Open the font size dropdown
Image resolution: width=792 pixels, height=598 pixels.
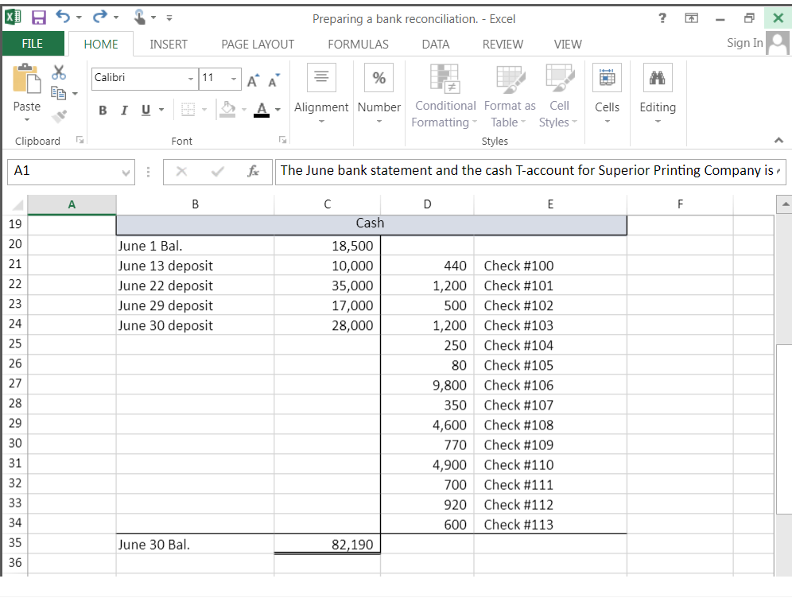[x=233, y=79]
